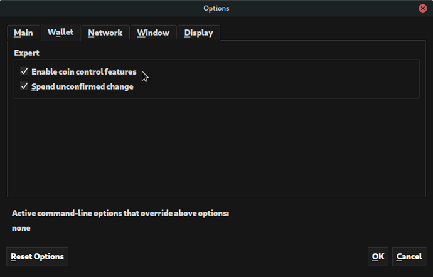Viewport: 433px width, 277px height.
Task: Click the Options title bar text
Action: (216, 8)
